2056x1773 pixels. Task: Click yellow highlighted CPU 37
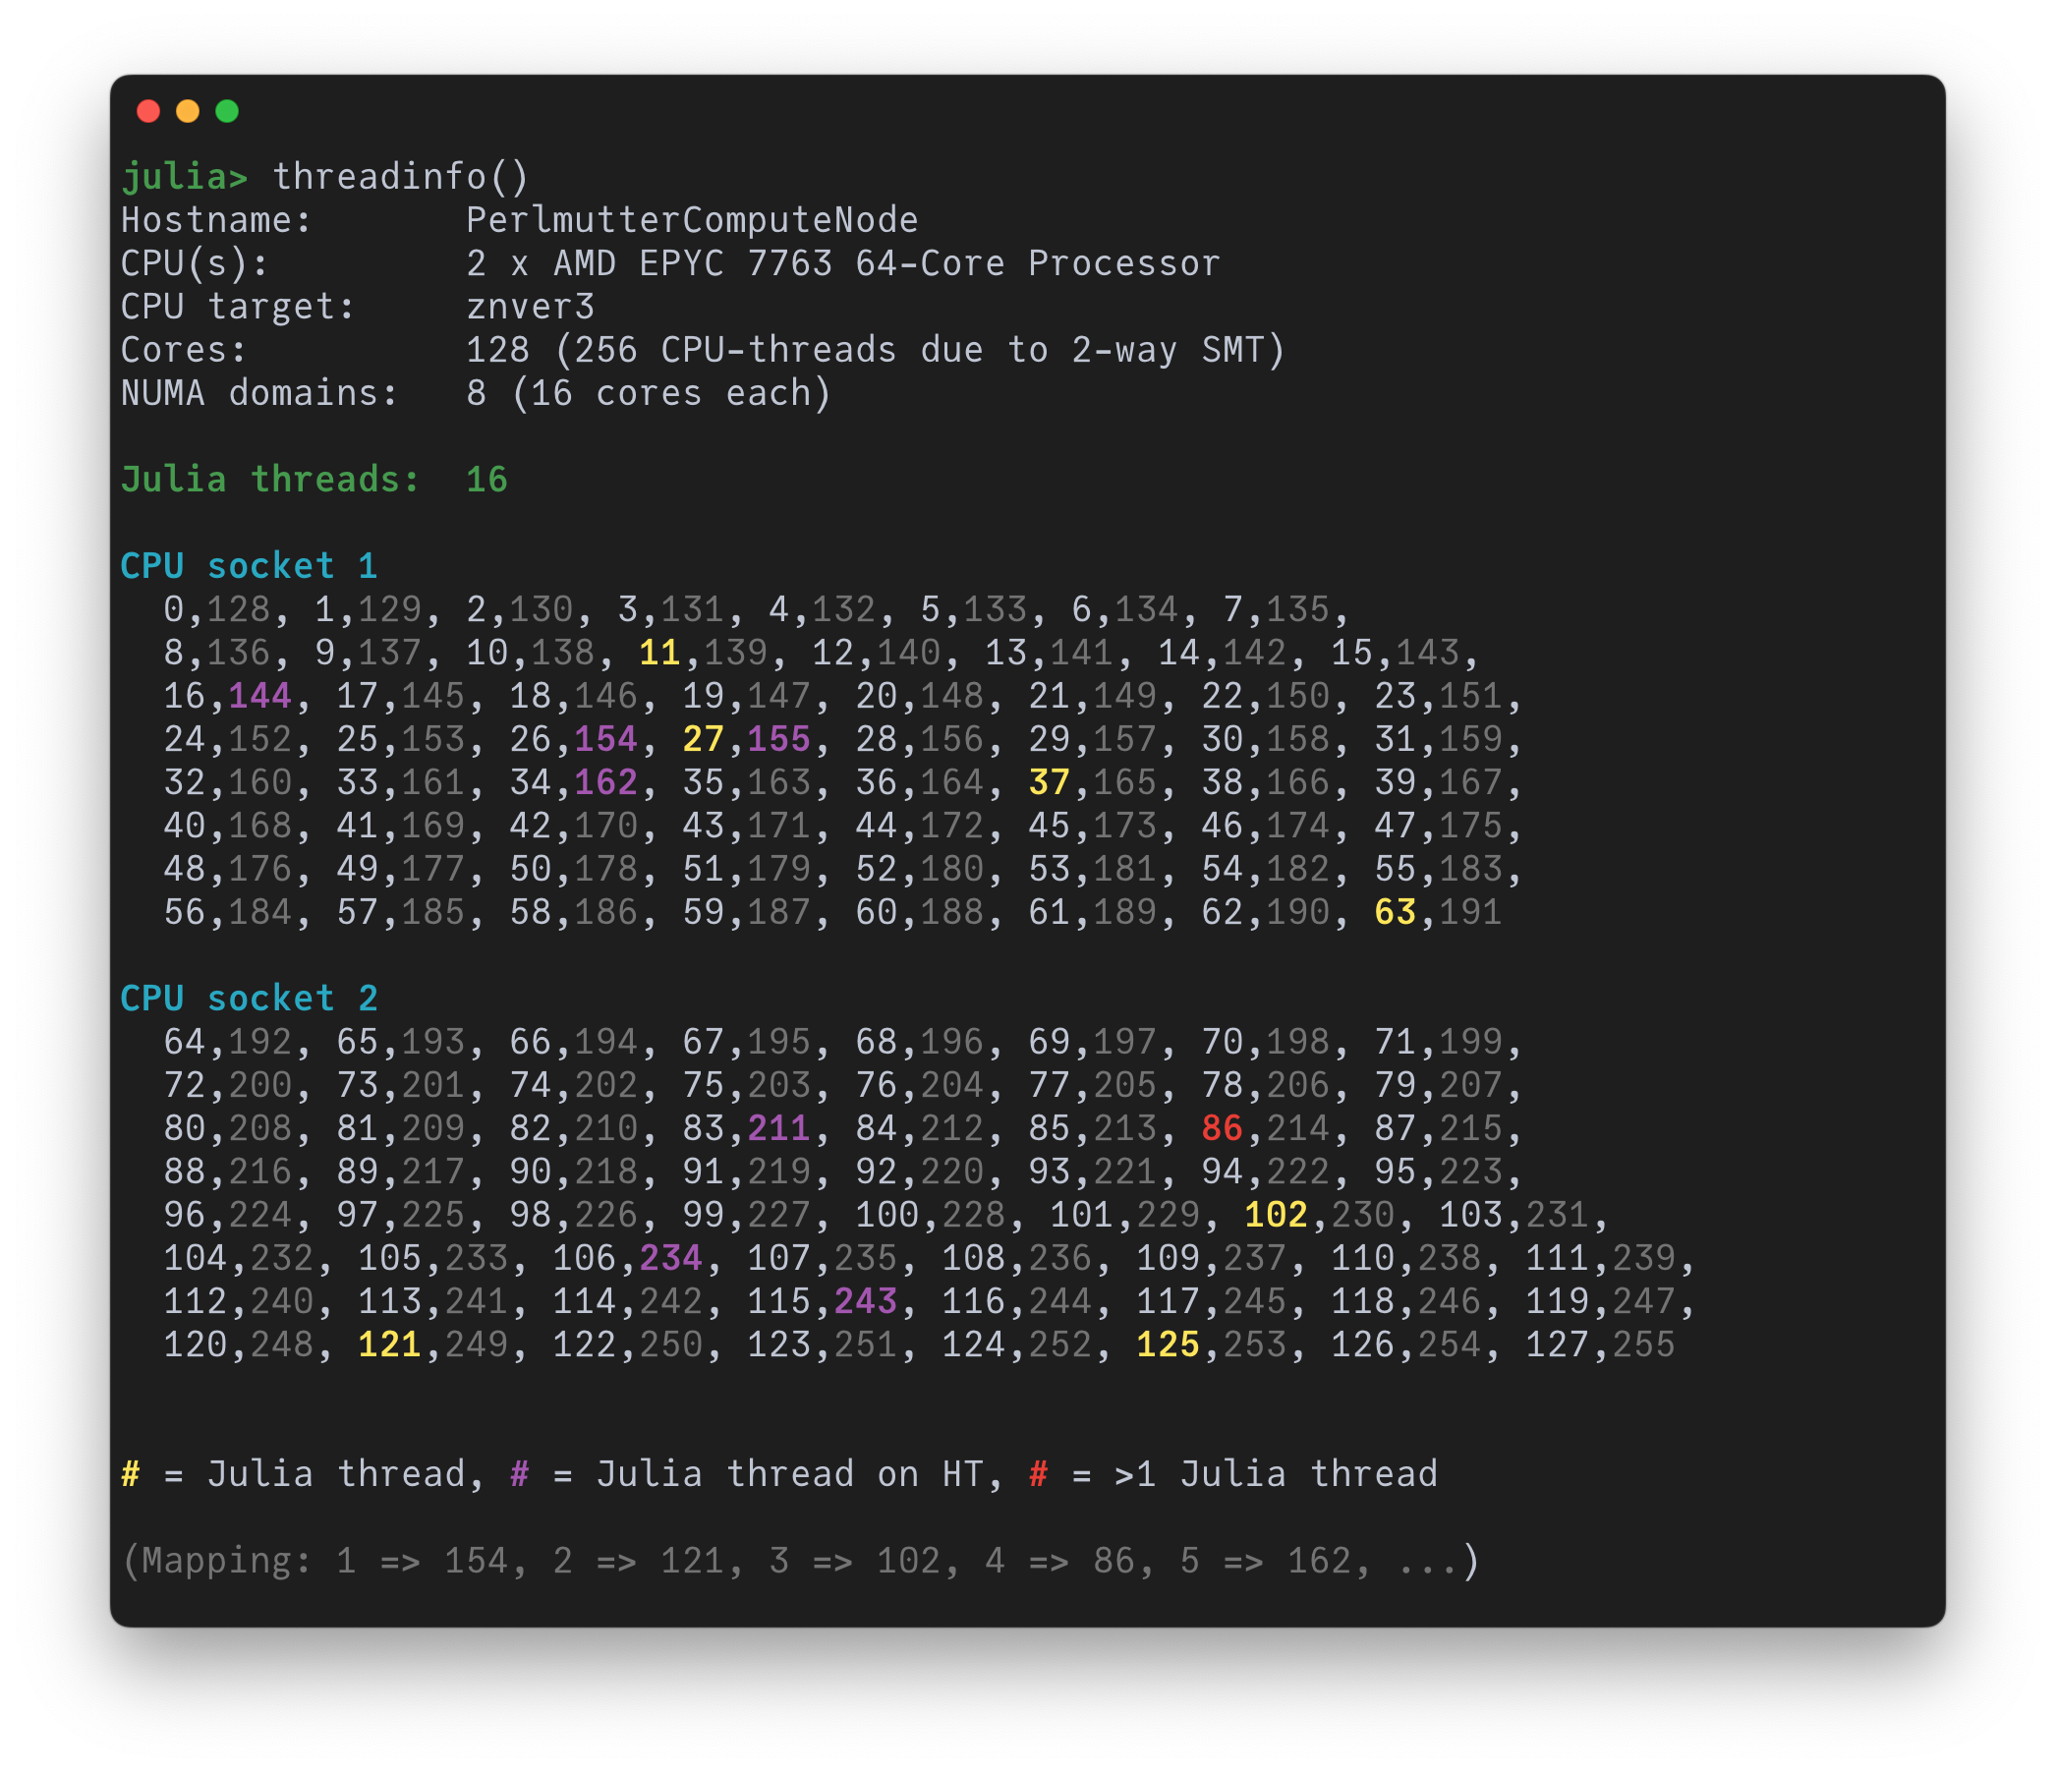pyautogui.click(x=1049, y=783)
